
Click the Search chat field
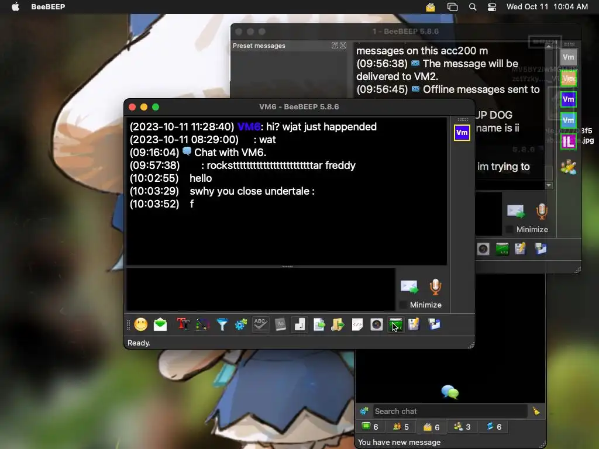click(450, 411)
